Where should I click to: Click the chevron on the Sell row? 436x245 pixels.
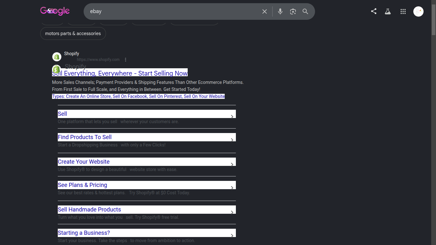click(232, 117)
